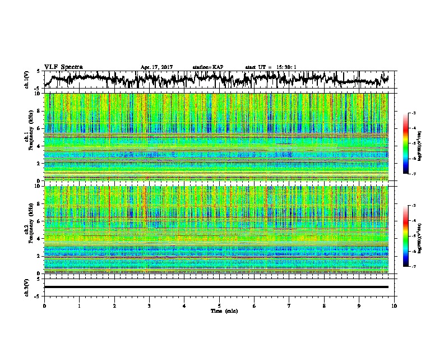Click time axis tick label '9'
This screenshot has width=444, height=343.
click(x=359, y=306)
